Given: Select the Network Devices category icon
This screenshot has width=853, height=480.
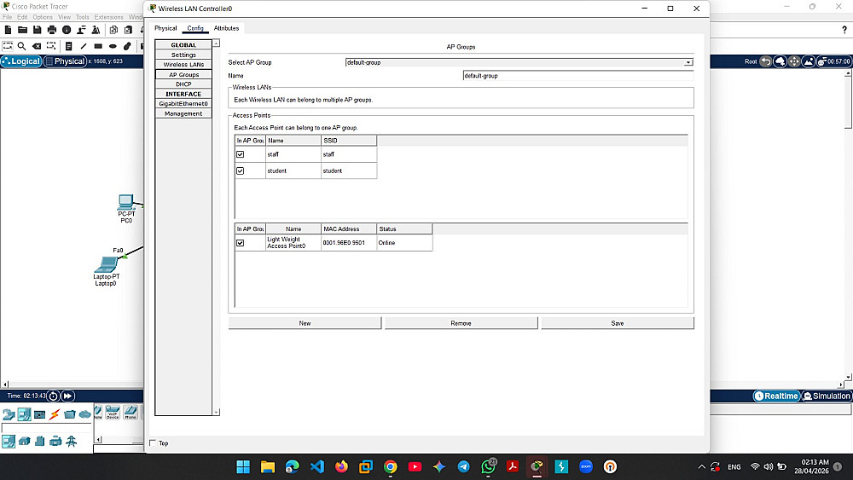Looking at the screenshot, I should [x=9, y=414].
